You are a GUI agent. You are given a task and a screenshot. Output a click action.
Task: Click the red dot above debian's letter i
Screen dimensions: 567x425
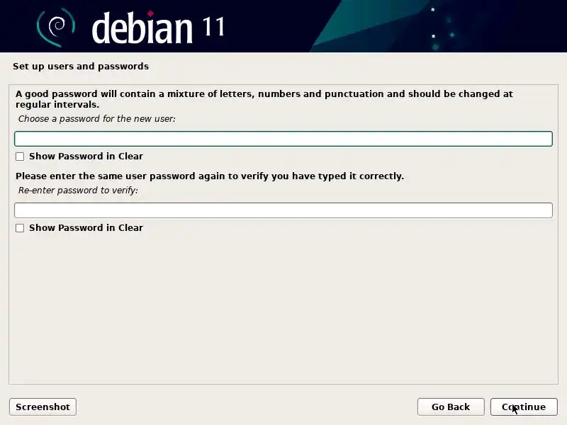[x=150, y=13]
